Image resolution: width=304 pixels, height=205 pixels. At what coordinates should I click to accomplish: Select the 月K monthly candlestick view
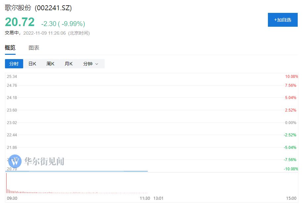tap(69, 64)
